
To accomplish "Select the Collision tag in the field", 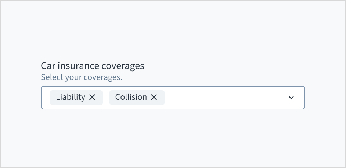I will pyautogui.click(x=131, y=97).
